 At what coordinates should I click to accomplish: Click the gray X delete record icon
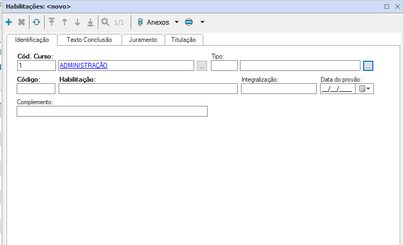22,22
